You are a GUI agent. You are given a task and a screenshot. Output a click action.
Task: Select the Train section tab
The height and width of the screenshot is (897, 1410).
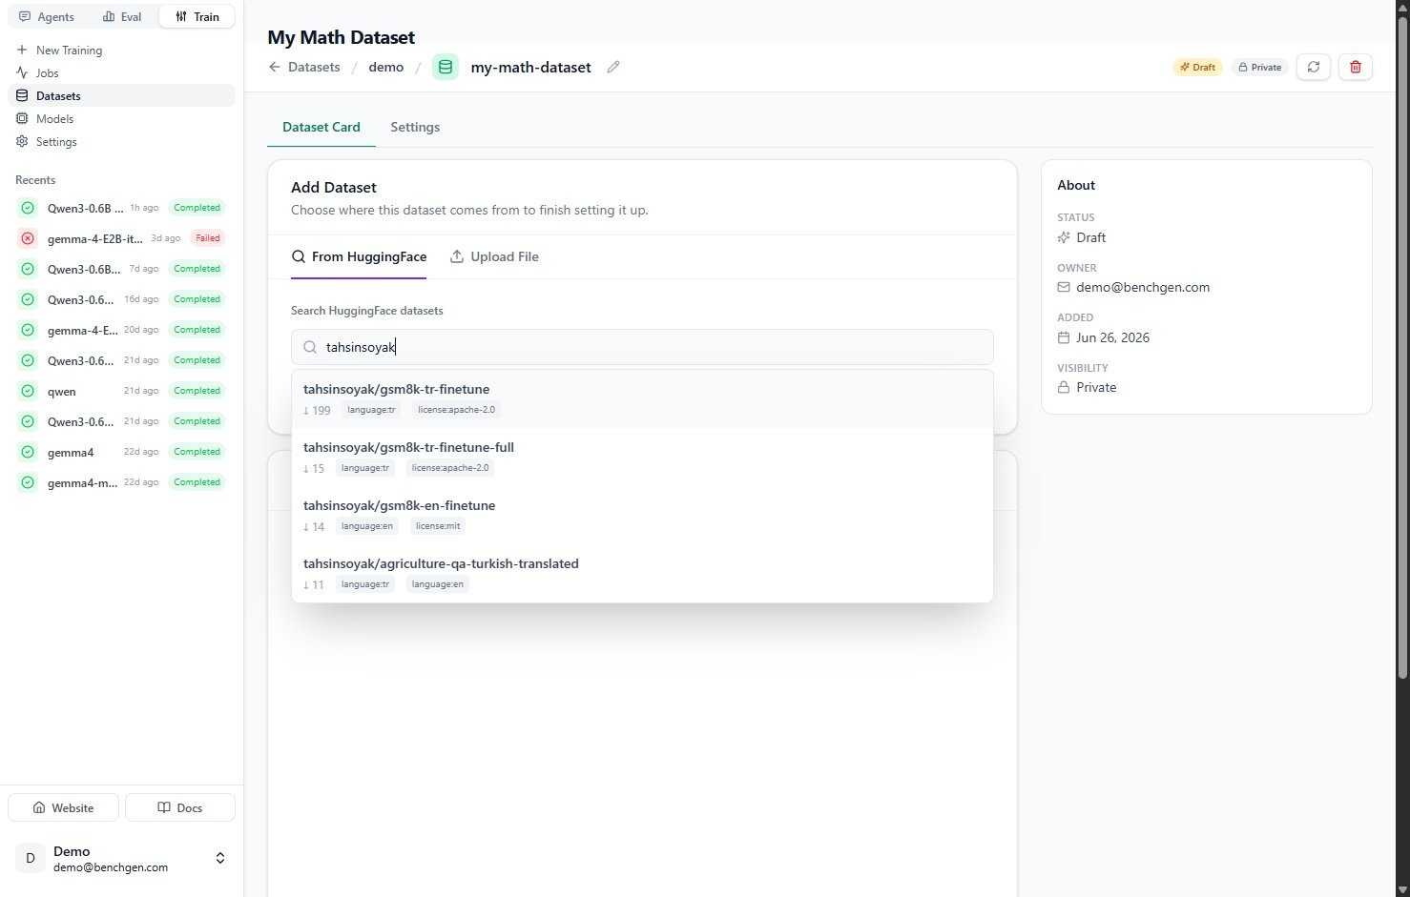[x=197, y=16]
